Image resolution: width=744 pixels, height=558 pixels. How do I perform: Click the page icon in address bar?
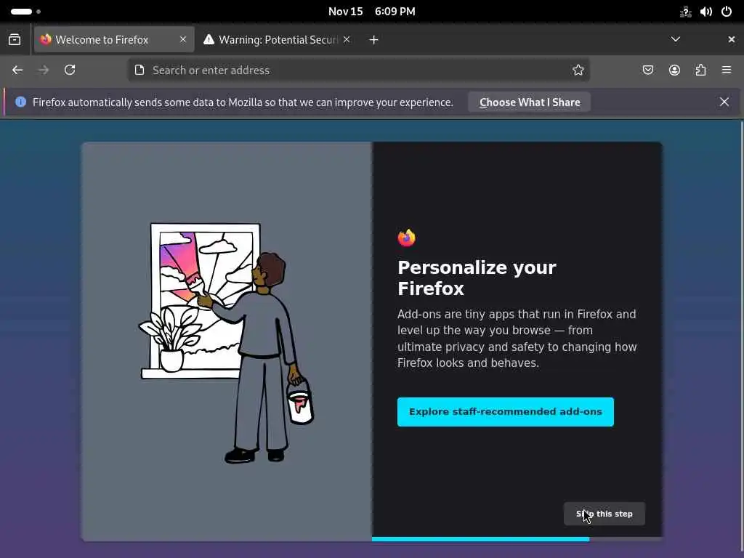pyautogui.click(x=139, y=70)
